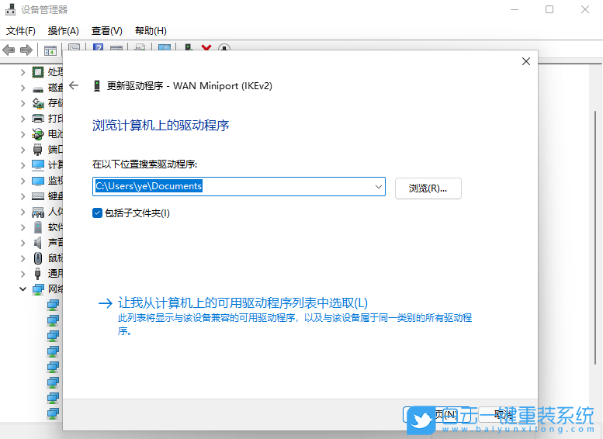
Task: Expand the 监视 tree node chevron
Action: (x=23, y=181)
